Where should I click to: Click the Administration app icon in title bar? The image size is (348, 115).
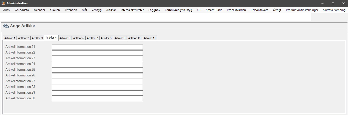pos(3,3)
